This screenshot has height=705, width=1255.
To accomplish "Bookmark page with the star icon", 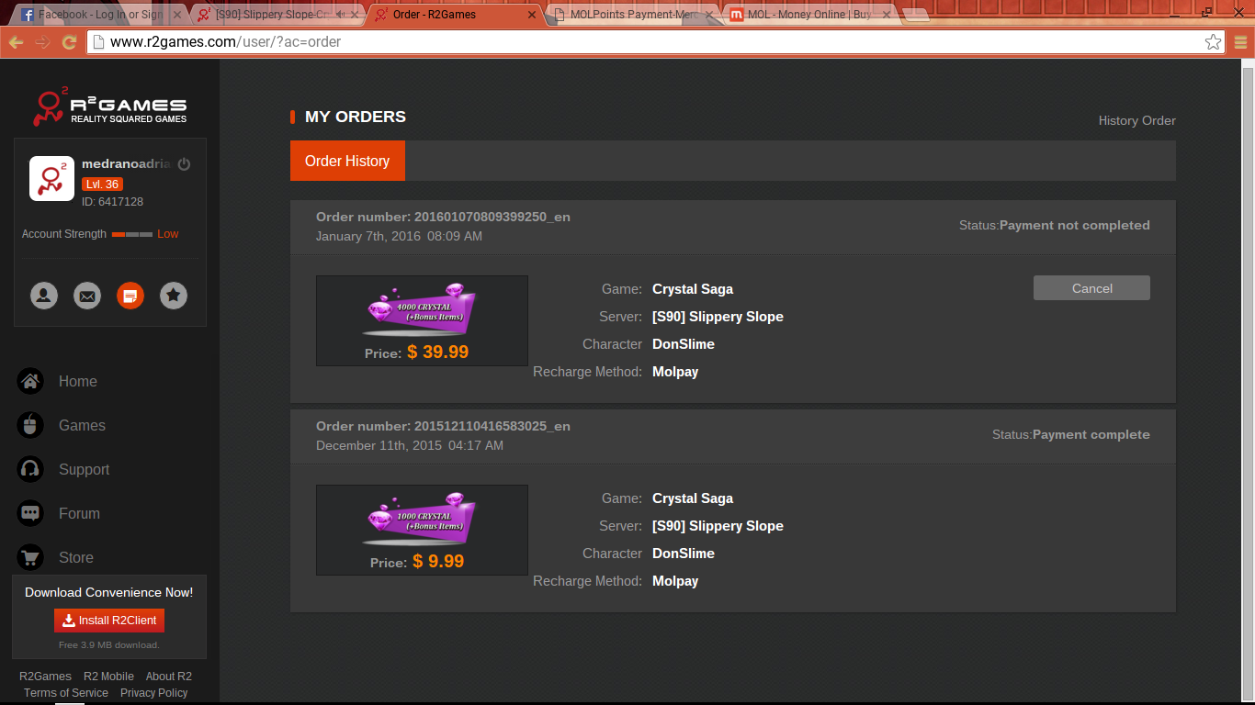I will [1213, 42].
